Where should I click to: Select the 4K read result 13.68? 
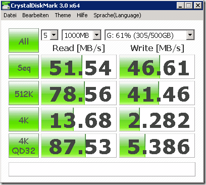pos(79,119)
